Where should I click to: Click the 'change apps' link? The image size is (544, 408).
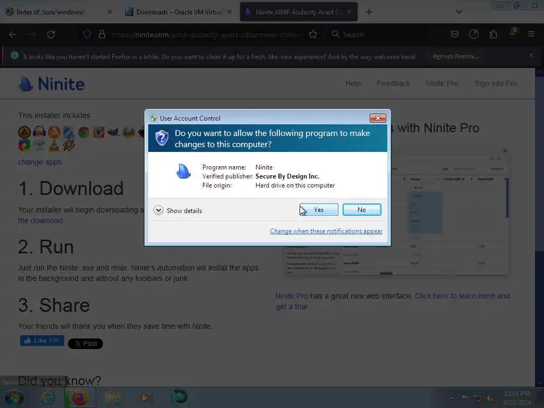click(40, 162)
